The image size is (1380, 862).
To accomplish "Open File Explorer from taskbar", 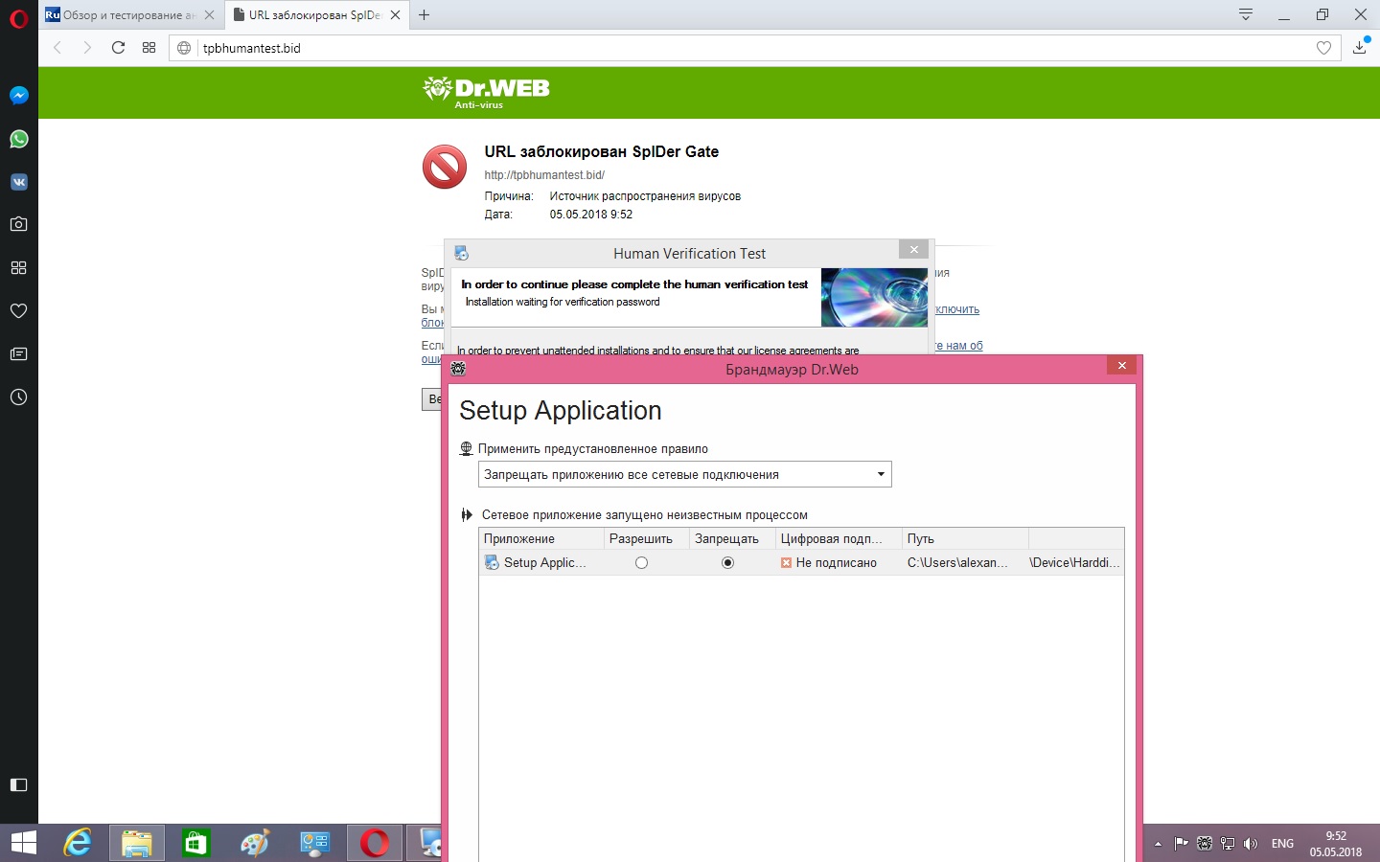I will [x=137, y=843].
